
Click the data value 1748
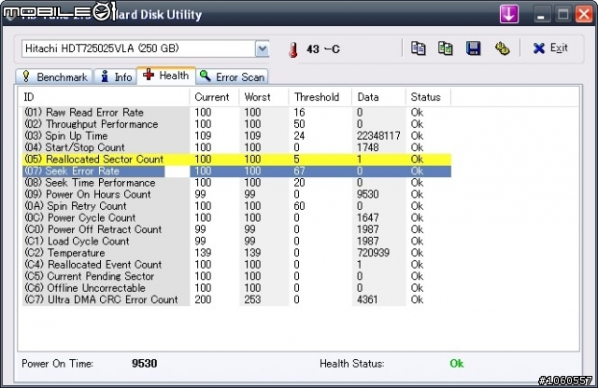[x=367, y=147]
